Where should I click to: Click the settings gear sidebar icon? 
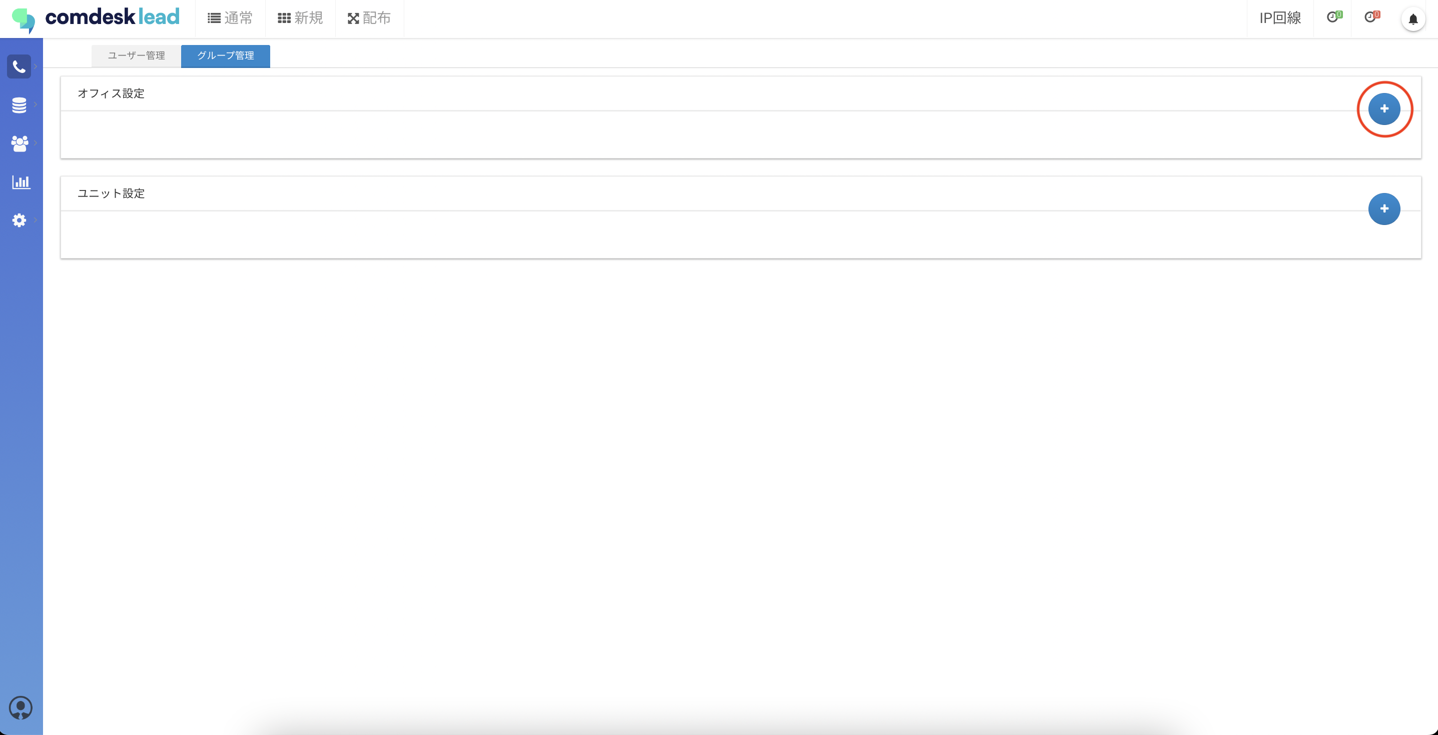(x=19, y=220)
